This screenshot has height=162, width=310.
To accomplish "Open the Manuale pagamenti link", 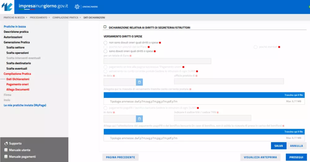I will [x=22, y=157].
